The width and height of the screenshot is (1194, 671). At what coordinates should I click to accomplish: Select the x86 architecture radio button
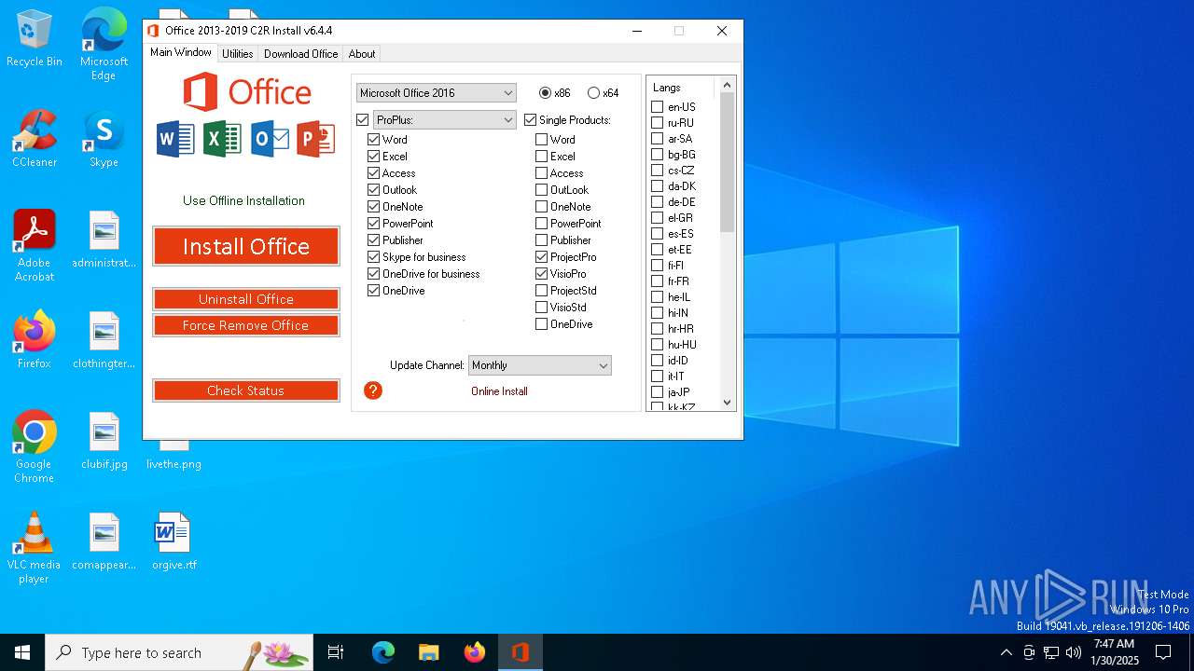click(545, 92)
